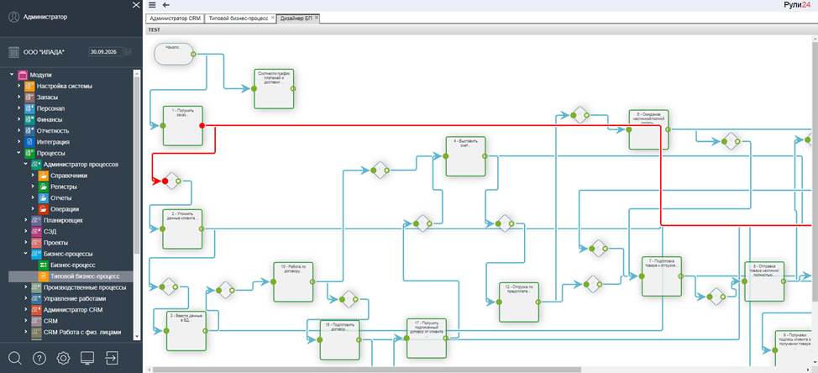The width and height of the screenshot is (818, 373).
Task: Expand the Запасы tree node
Action: pyautogui.click(x=18, y=97)
